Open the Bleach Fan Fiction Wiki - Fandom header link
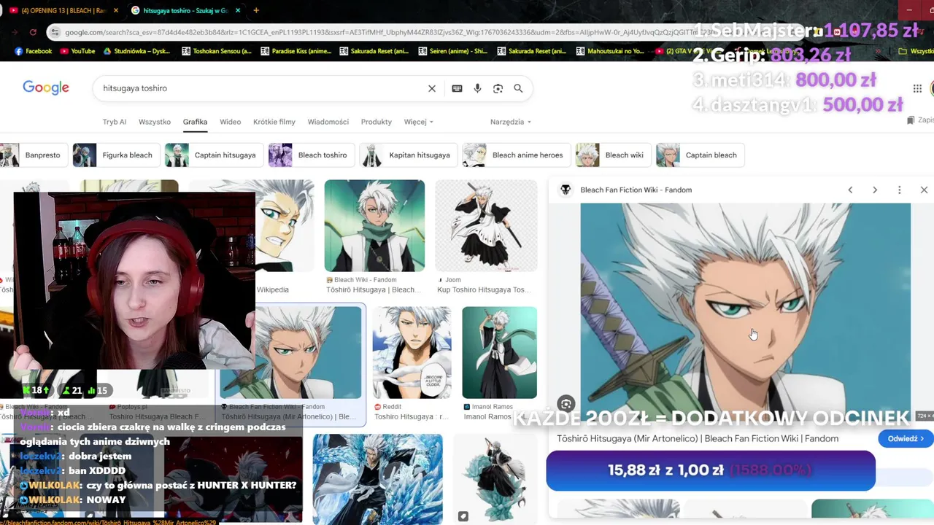The width and height of the screenshot is (934, 525). 636,190
